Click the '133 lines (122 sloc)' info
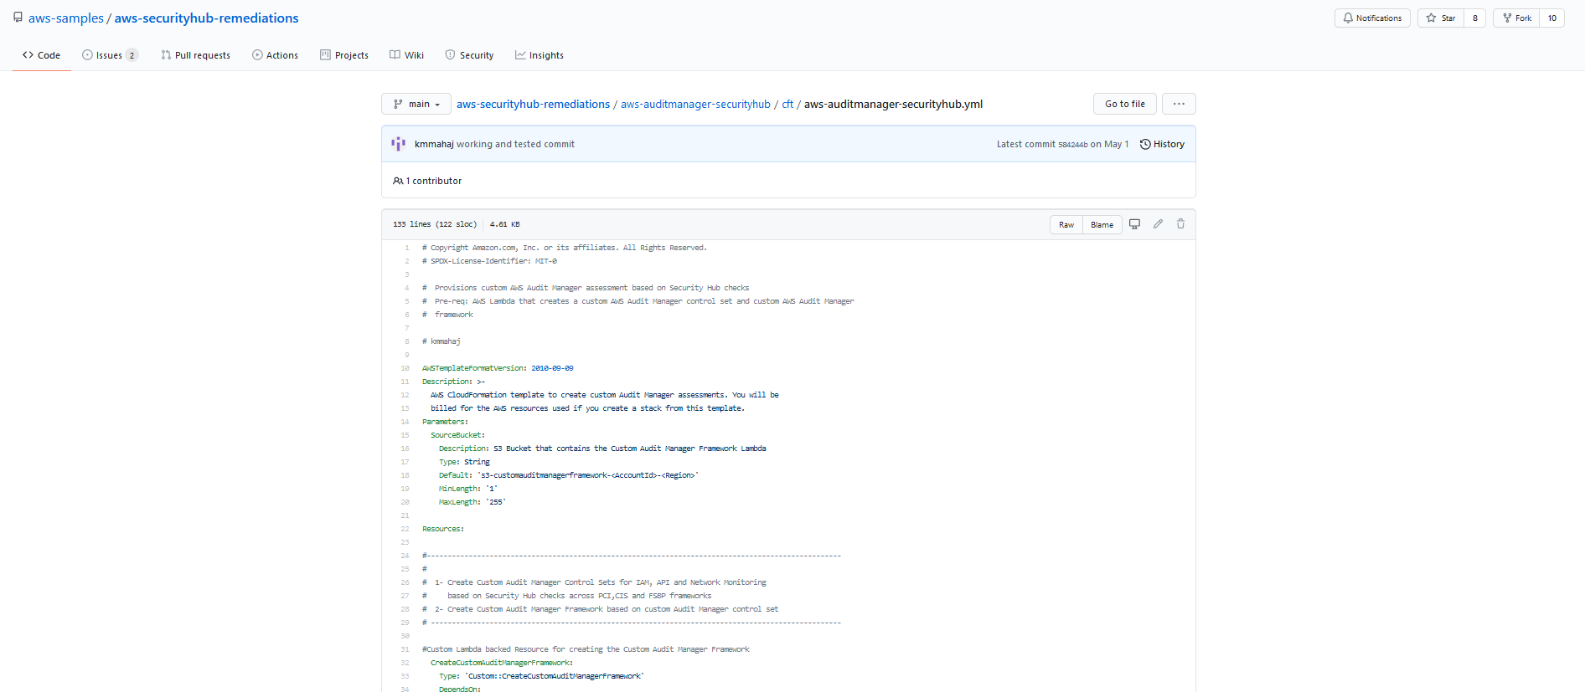The width and height of the screenshot is (1585, 692). coord(434,224)
